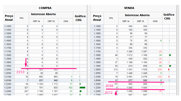
Task: Click the VENDA table header
Action: coord(129,8)
